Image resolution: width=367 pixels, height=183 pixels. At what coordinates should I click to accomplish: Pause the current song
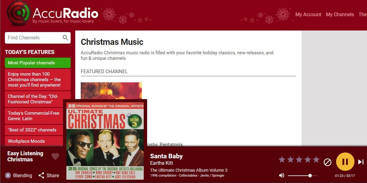pyautogui.click(x=345, y=162)
